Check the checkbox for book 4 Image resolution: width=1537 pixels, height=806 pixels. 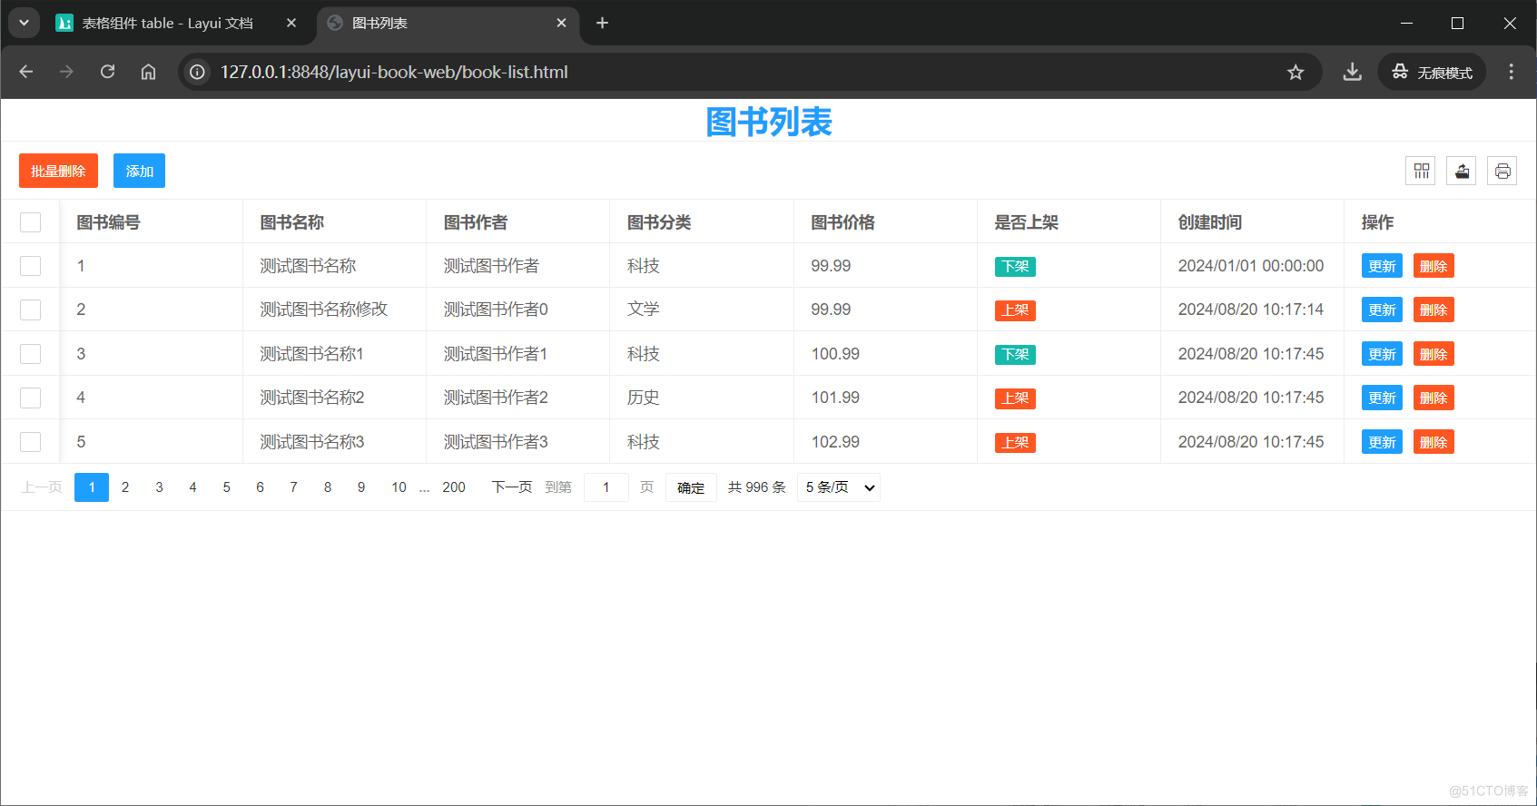(x=30, y=398)
